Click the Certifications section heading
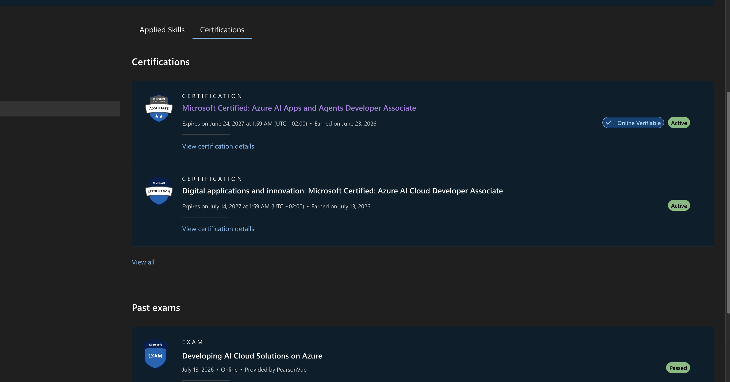This screenshot has width=730, height=382. [x=161, y=62]
